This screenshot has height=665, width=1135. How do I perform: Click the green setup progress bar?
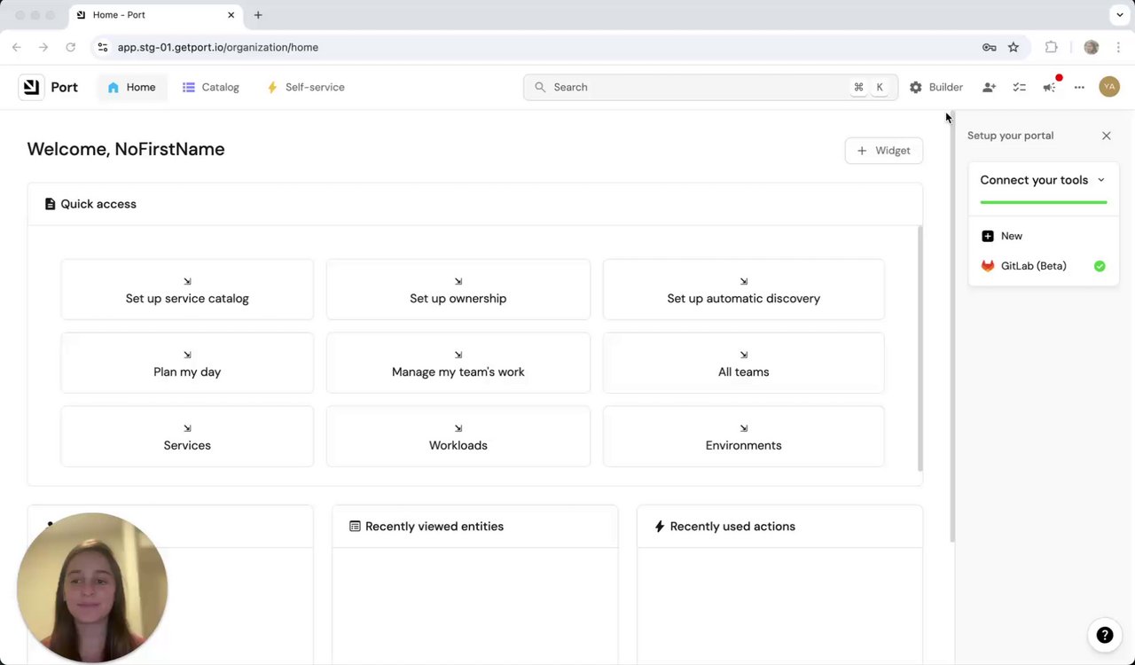pyautogui.click(x=1043, y=202)
